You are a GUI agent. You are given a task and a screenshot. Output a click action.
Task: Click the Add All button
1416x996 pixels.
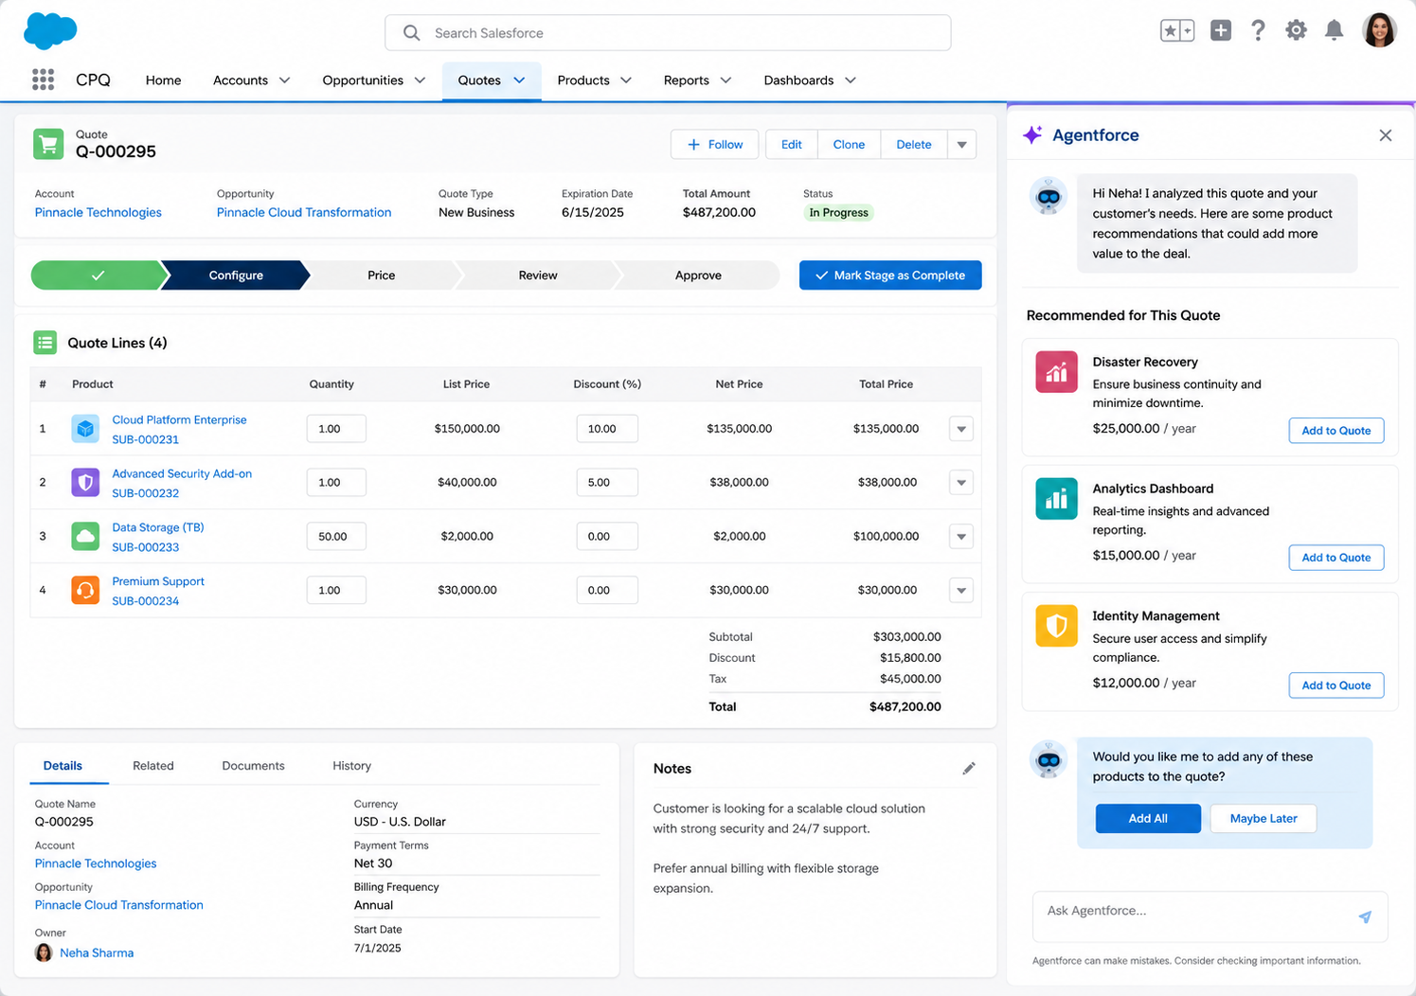coord(1148,819)
